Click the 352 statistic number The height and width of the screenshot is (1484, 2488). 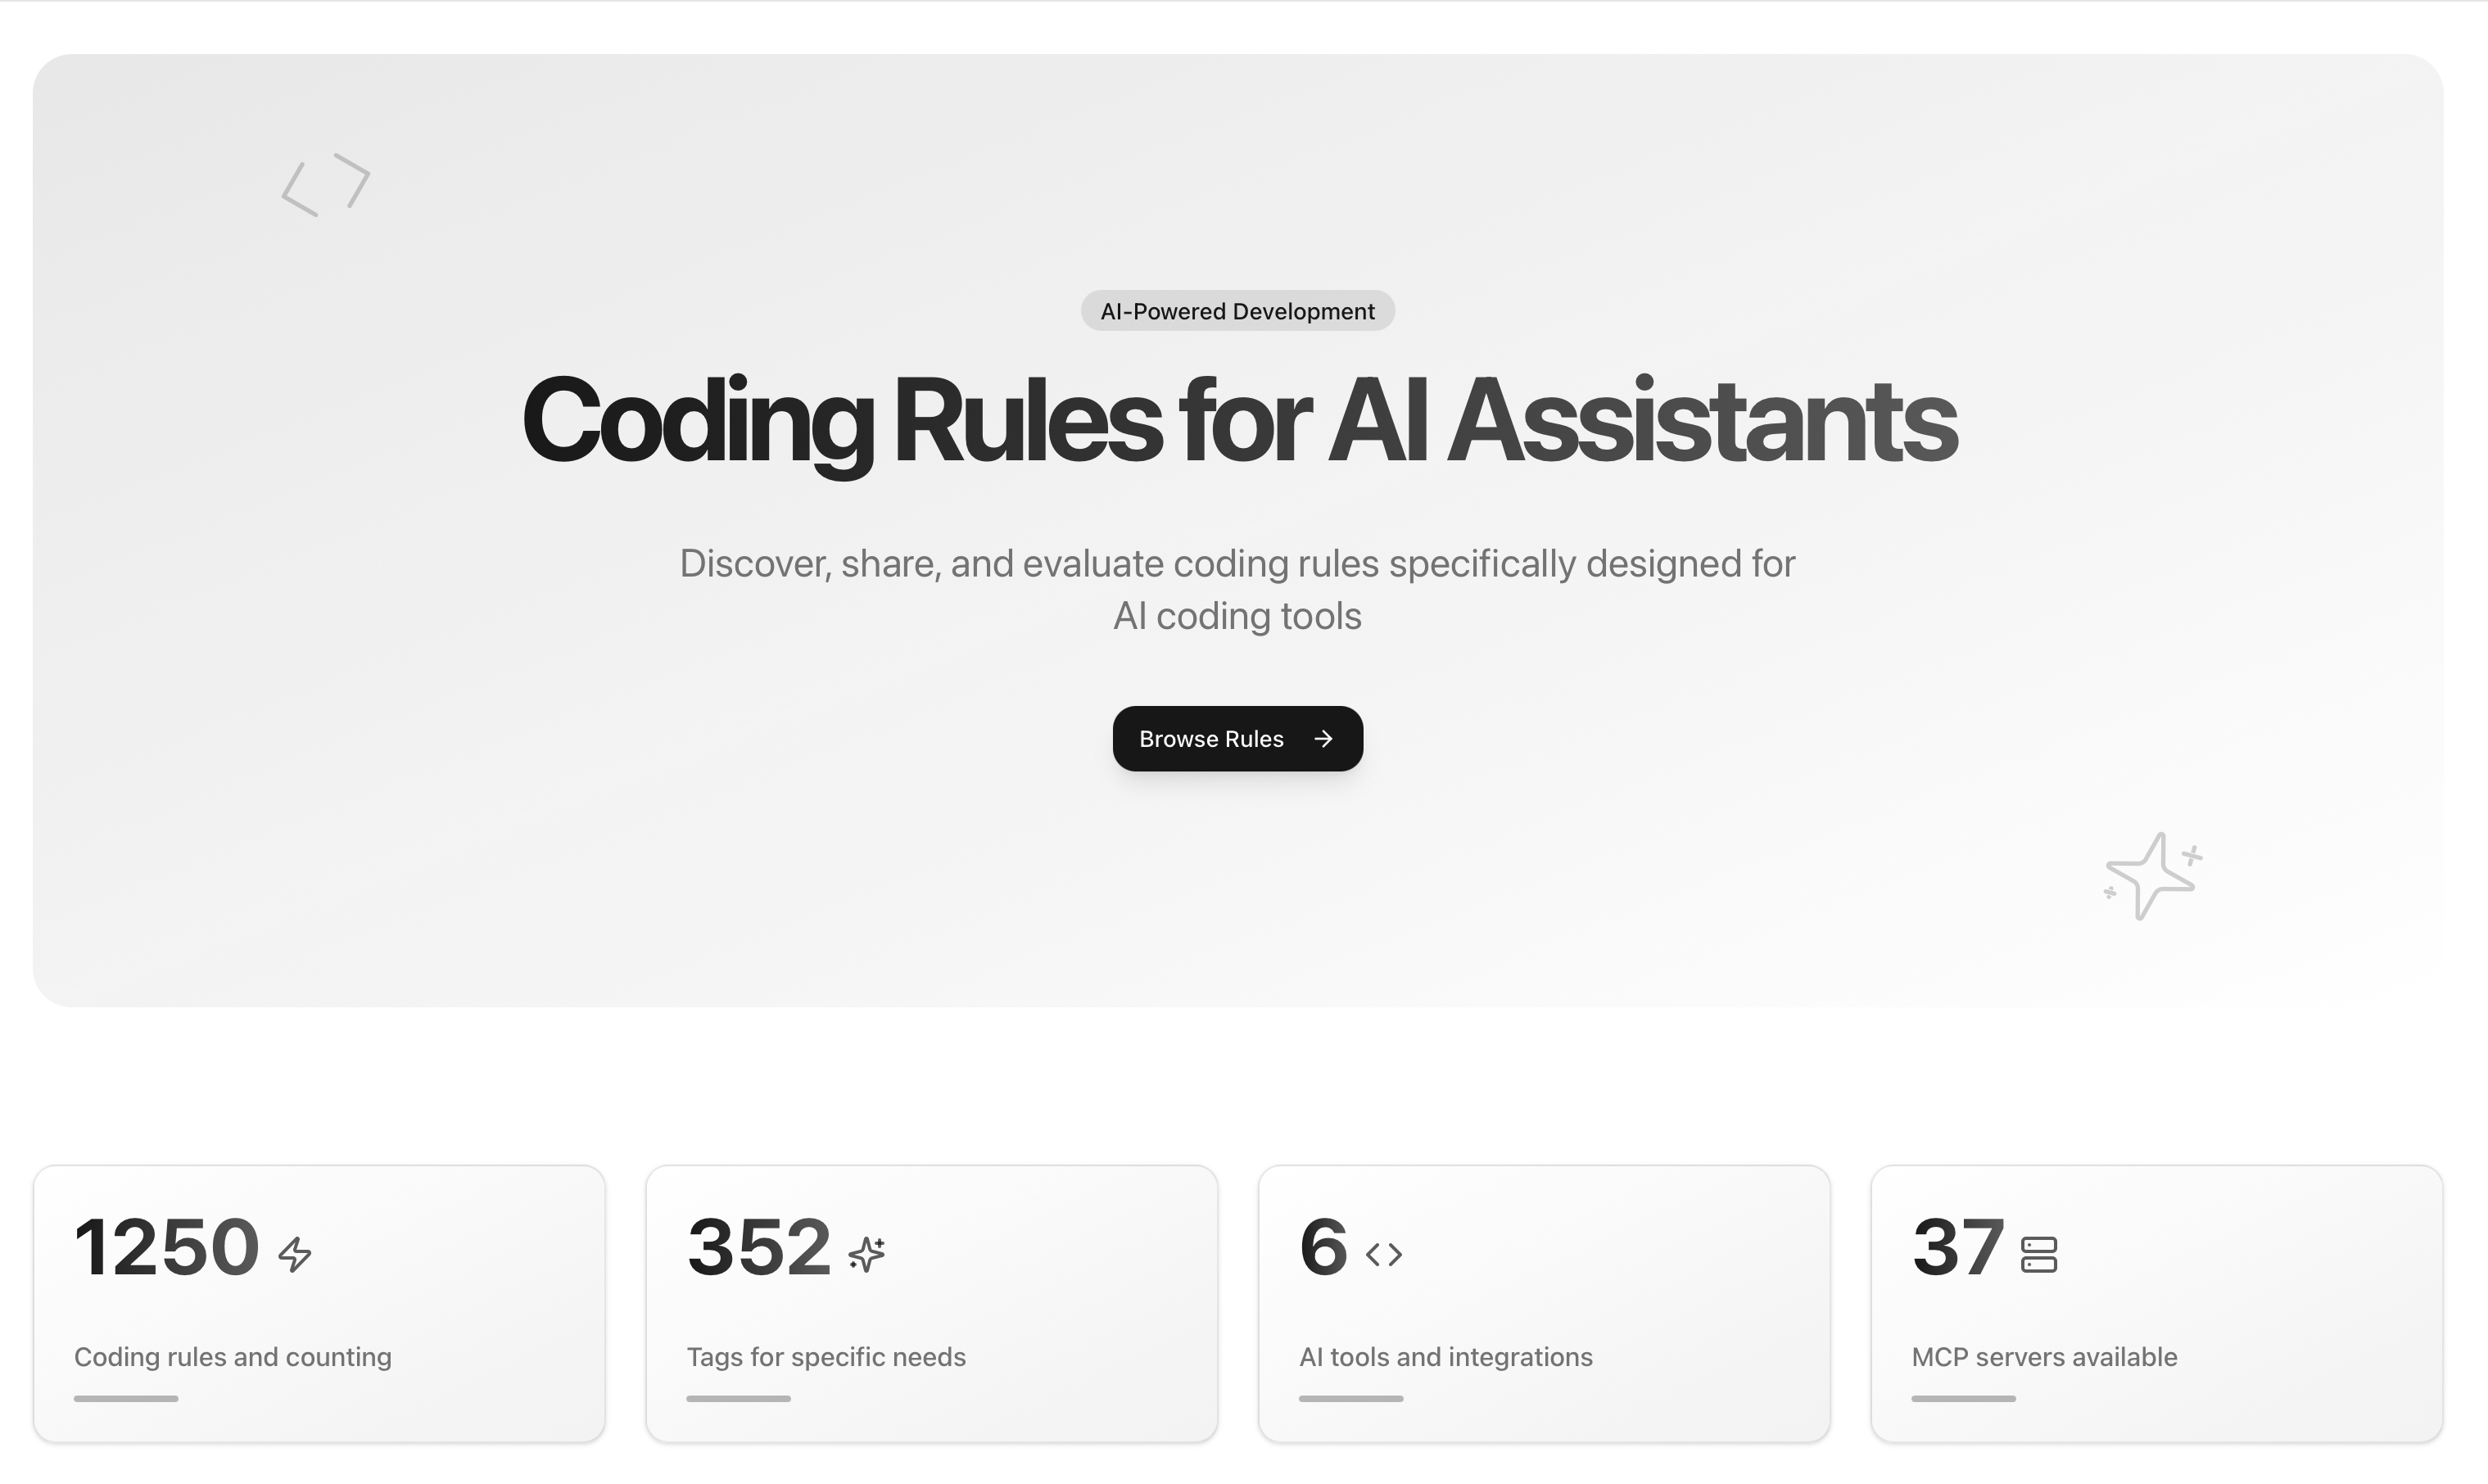click(x=759, y=1248)
